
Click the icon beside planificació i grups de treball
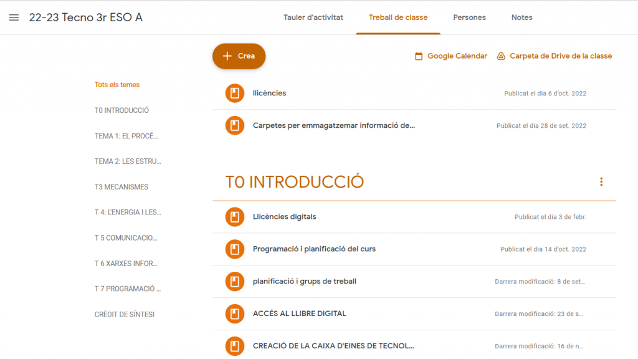pyautogui.click(x=234, y=282)
